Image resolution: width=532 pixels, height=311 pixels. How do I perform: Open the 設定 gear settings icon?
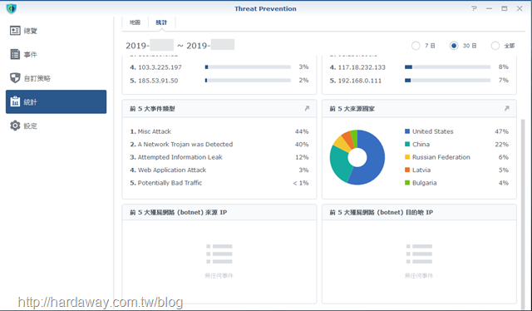coord(15,126)
